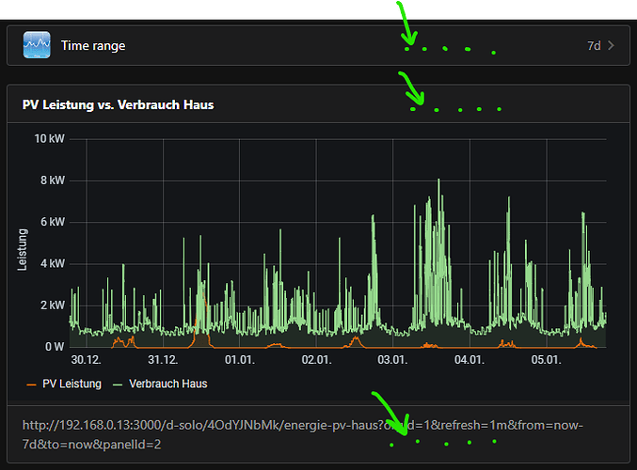This screenshot has width=637, height=470.
Task: Click the Leistung vertical axis title
Action: (23, 250)
